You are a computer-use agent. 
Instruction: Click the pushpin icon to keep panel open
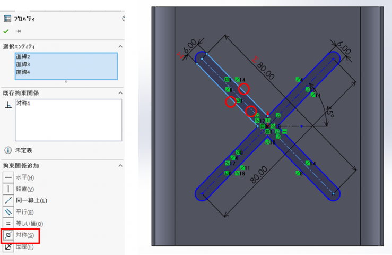click(x=19, y=31)
